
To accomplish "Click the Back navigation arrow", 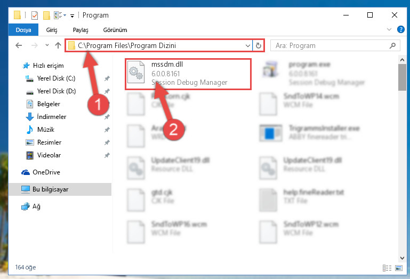I will pyautogui.click(x=19, y=45).
